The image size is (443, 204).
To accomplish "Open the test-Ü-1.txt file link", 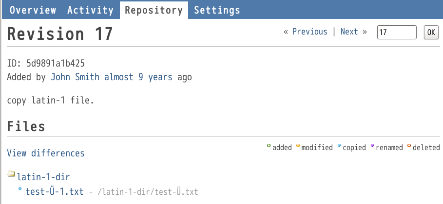I will 55,191.
